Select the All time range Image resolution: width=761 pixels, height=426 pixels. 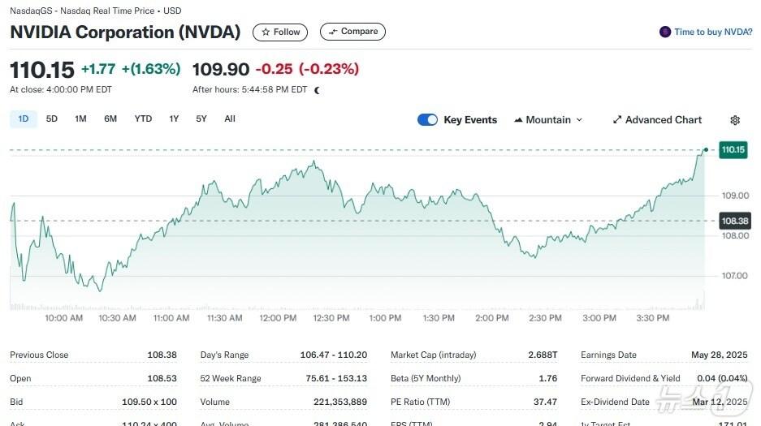point(230,119)
